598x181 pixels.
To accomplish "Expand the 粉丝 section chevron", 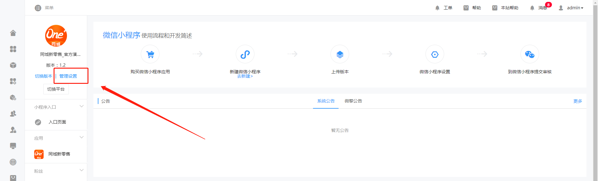I will (x=82, y=170).
